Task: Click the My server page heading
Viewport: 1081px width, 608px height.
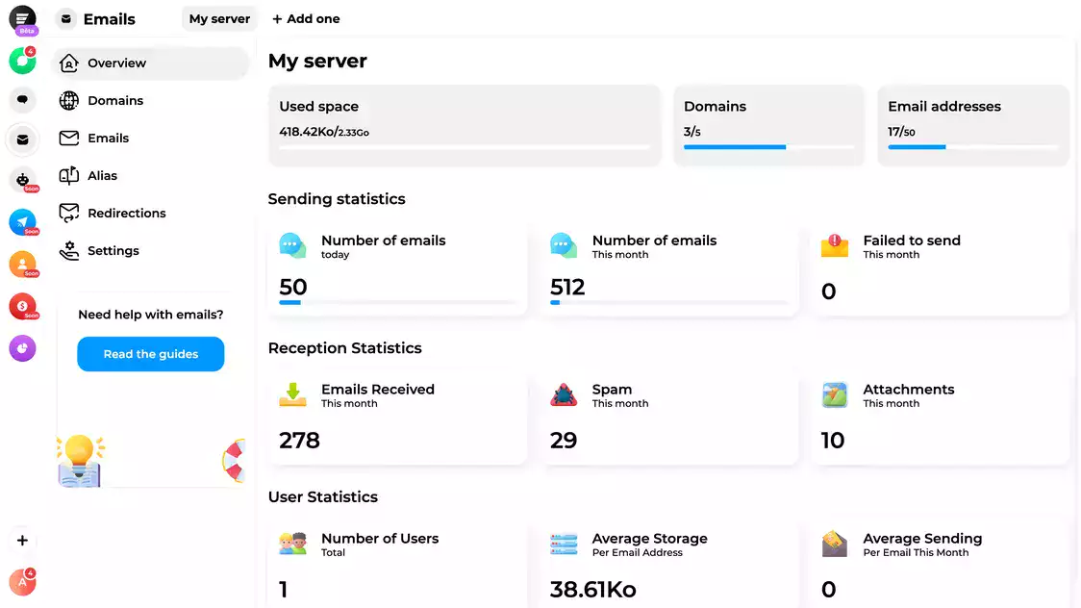Action: (x=317, y=61)
